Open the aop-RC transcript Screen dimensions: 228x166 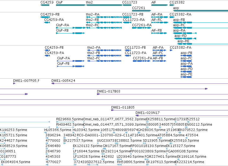click(179, 25)
